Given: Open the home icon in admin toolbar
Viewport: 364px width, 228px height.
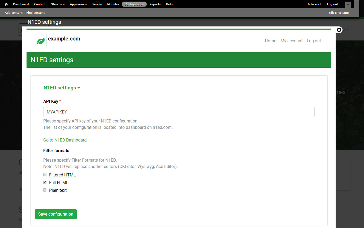Looking at the screenshot, I should coord(6,4).
